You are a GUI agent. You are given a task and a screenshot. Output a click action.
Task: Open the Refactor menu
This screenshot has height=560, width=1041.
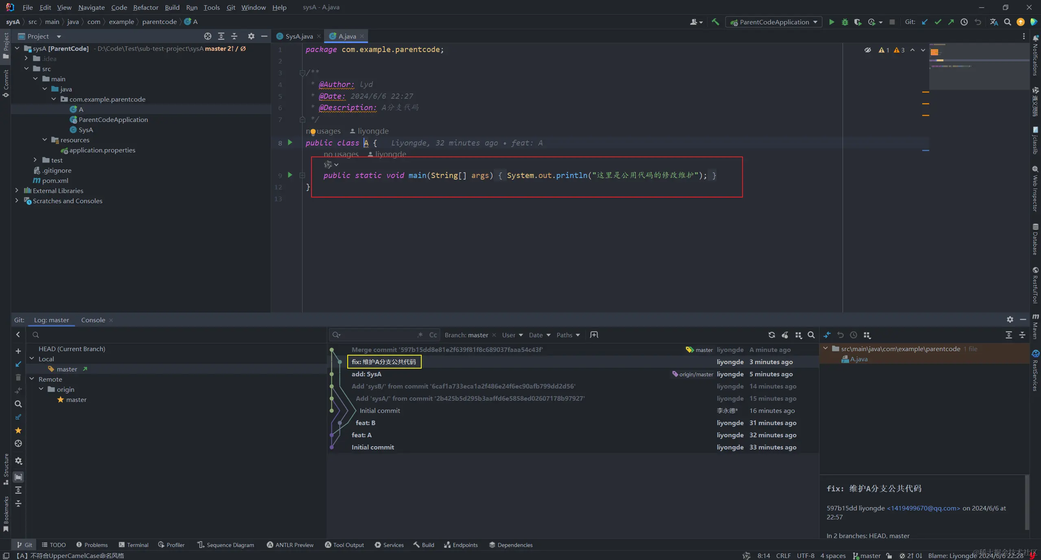point(146,7)
